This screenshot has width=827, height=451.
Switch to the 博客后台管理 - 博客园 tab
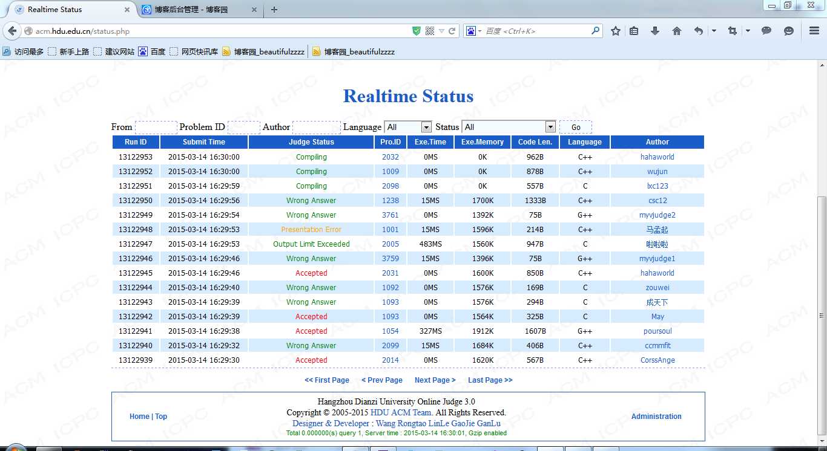click(200, 10)
